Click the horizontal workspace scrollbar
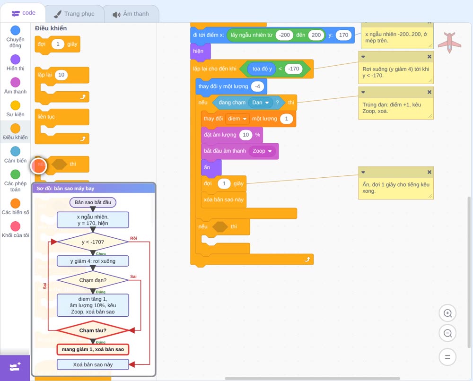473x381 pixels. coord(312,378)
